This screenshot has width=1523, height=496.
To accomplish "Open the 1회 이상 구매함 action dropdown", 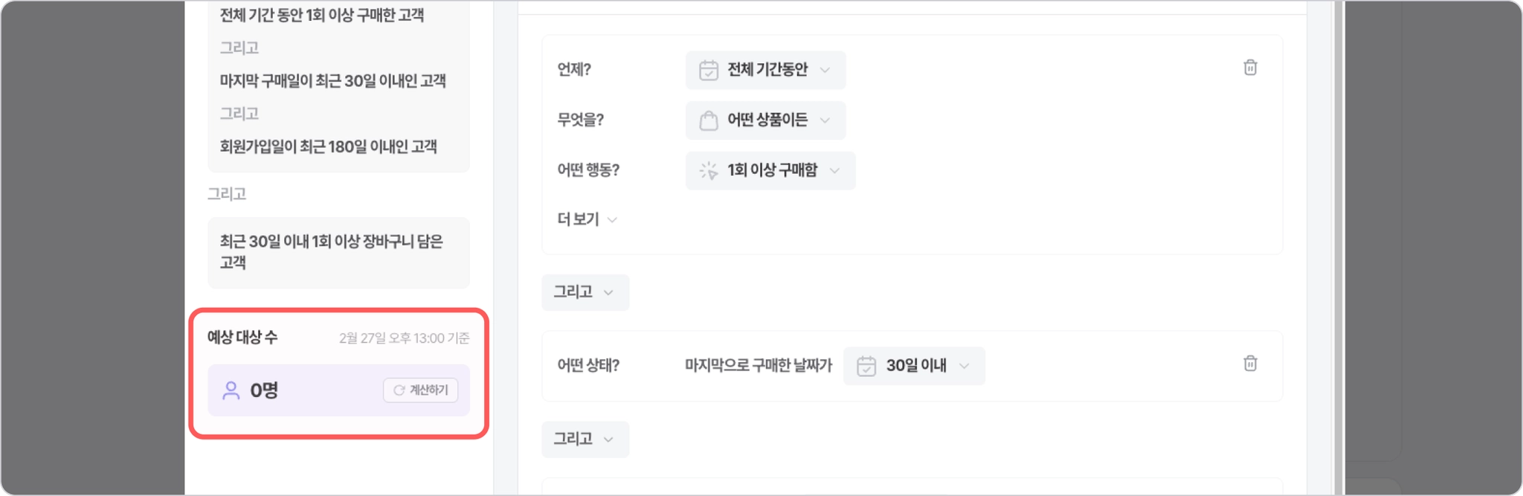I will tap(771, 171).
